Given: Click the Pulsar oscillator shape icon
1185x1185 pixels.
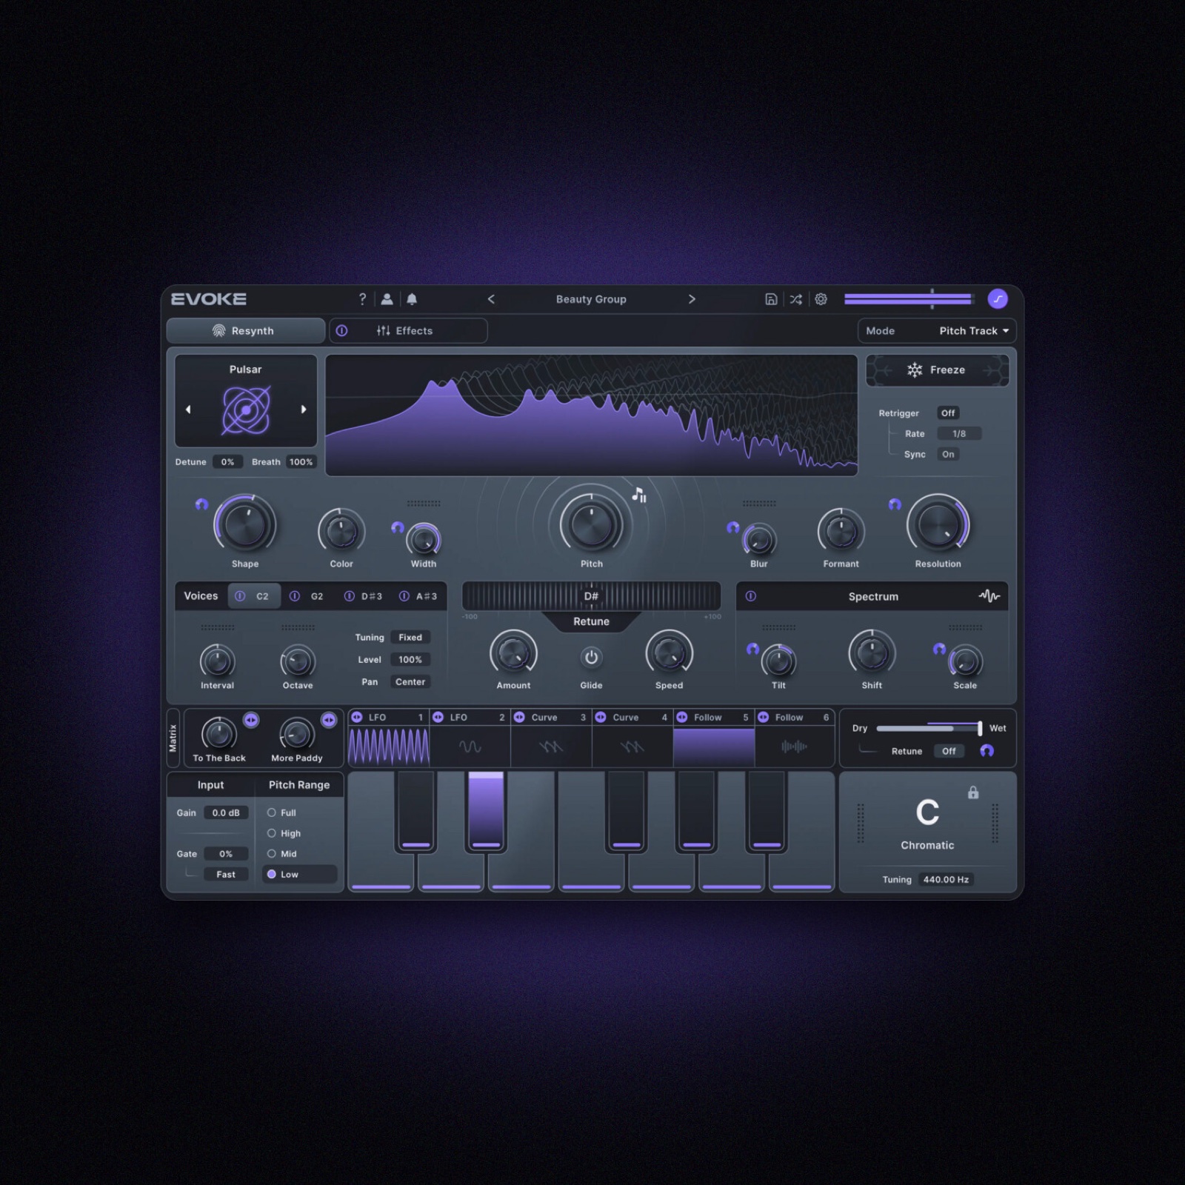Looking at the screenshot, I should click(x=246, y=410).
